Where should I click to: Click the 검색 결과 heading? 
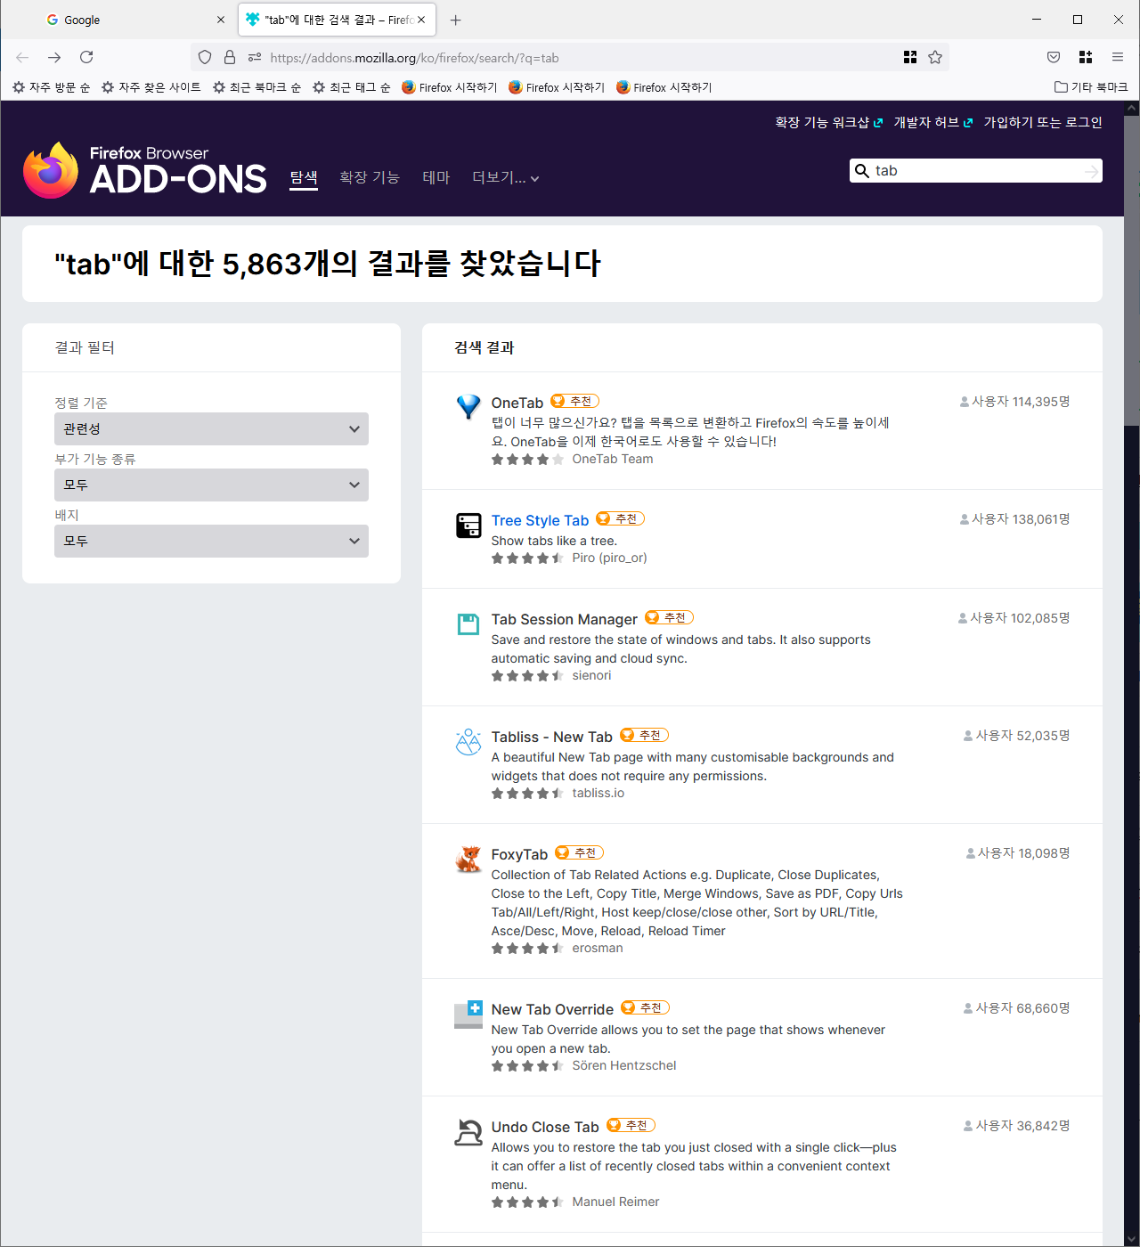click(x=484, y=347)
